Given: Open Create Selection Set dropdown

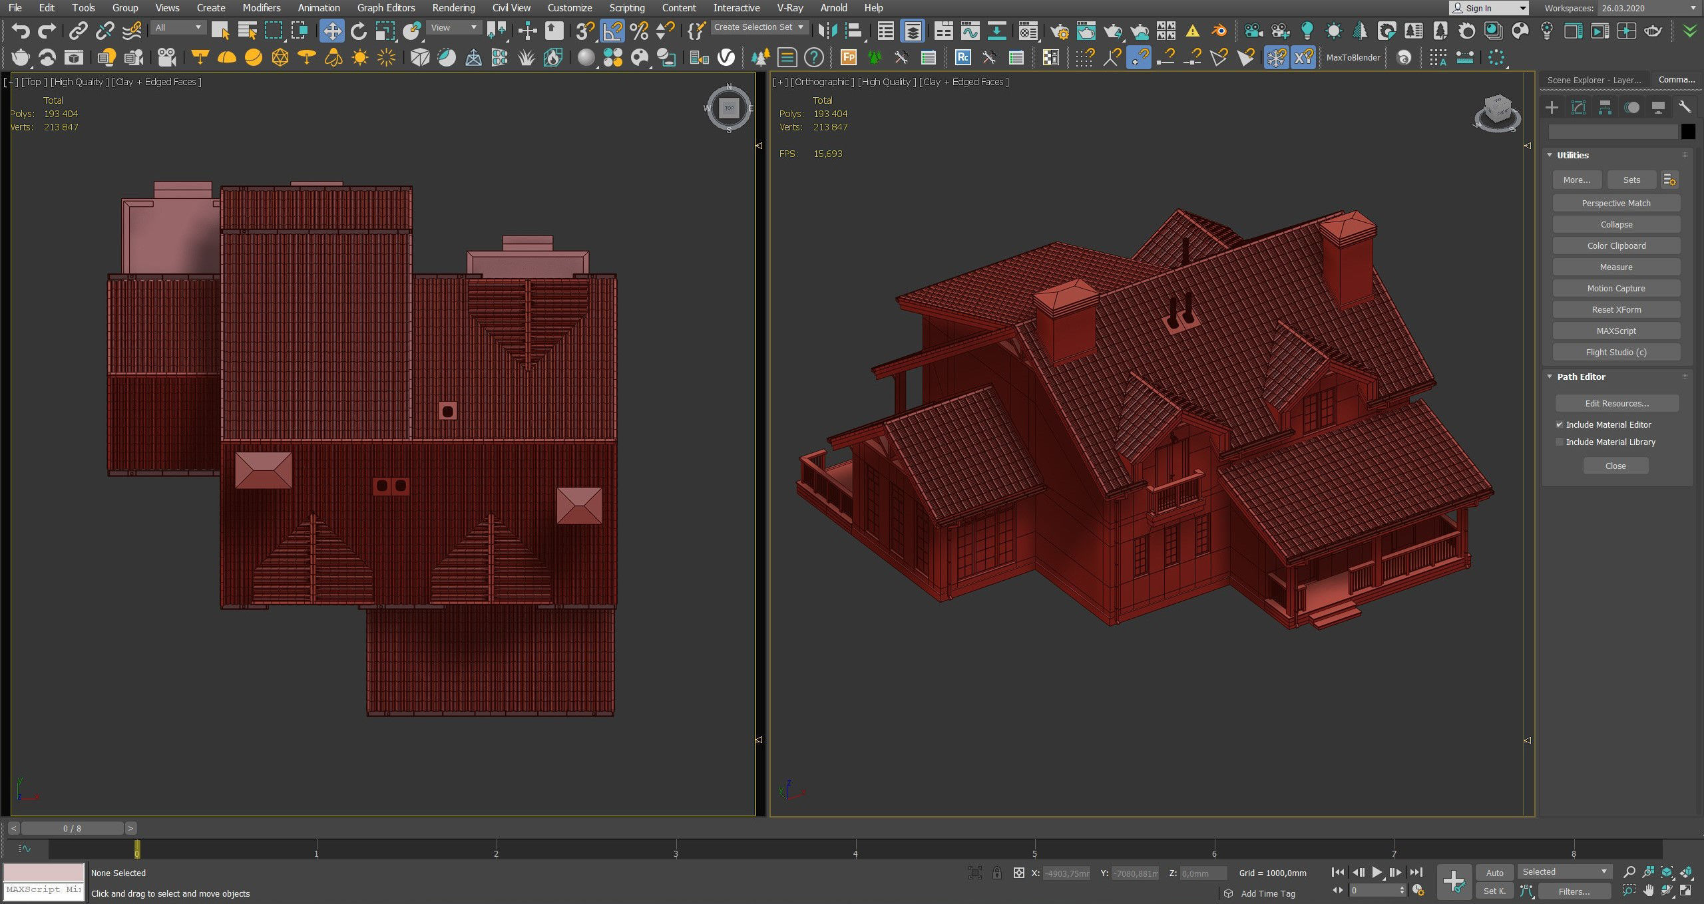Looking at the screenshot, I should [x=759, y=27].
